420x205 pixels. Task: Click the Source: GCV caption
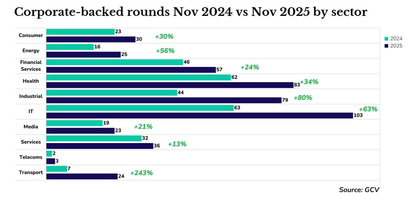(359, 190)
